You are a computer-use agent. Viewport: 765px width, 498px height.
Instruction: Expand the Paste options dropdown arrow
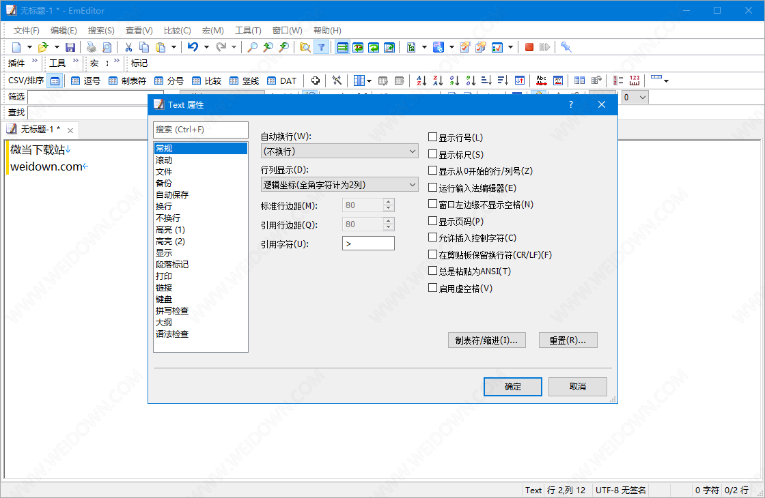[x=173, y=47]
